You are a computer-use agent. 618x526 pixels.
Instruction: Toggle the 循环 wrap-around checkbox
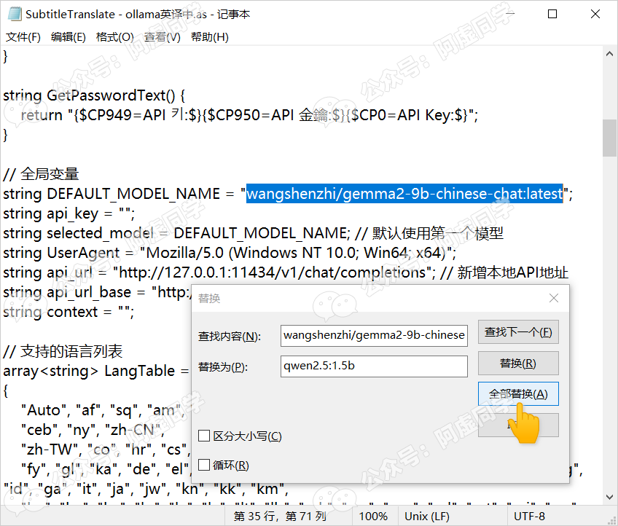tap(205, 465)
